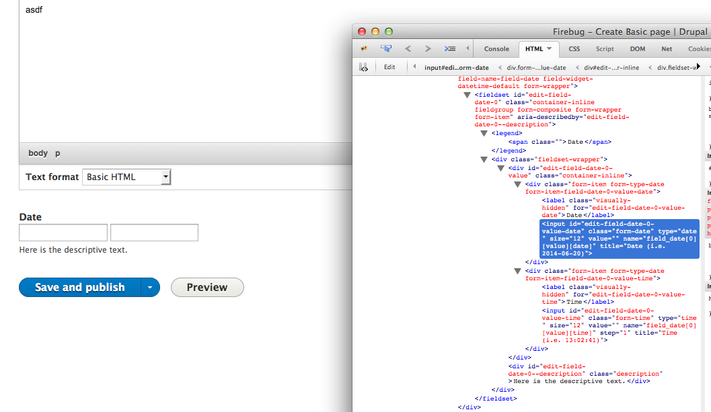Go back in Firebug panel history
This screenshot has width=711, height=412.
pos(408,49)
